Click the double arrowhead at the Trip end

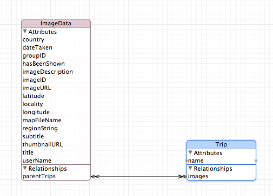click(182, 177)
